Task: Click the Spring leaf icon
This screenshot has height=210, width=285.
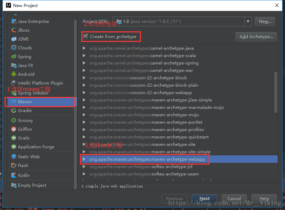Action: click(14, 56)
